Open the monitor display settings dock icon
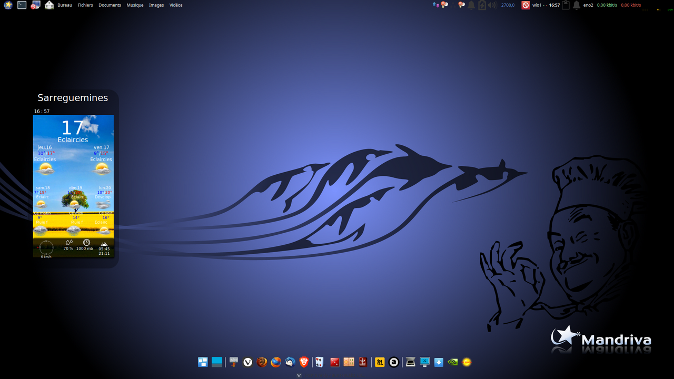The width and height of the screenshot is (674, 379). point(424,362)
